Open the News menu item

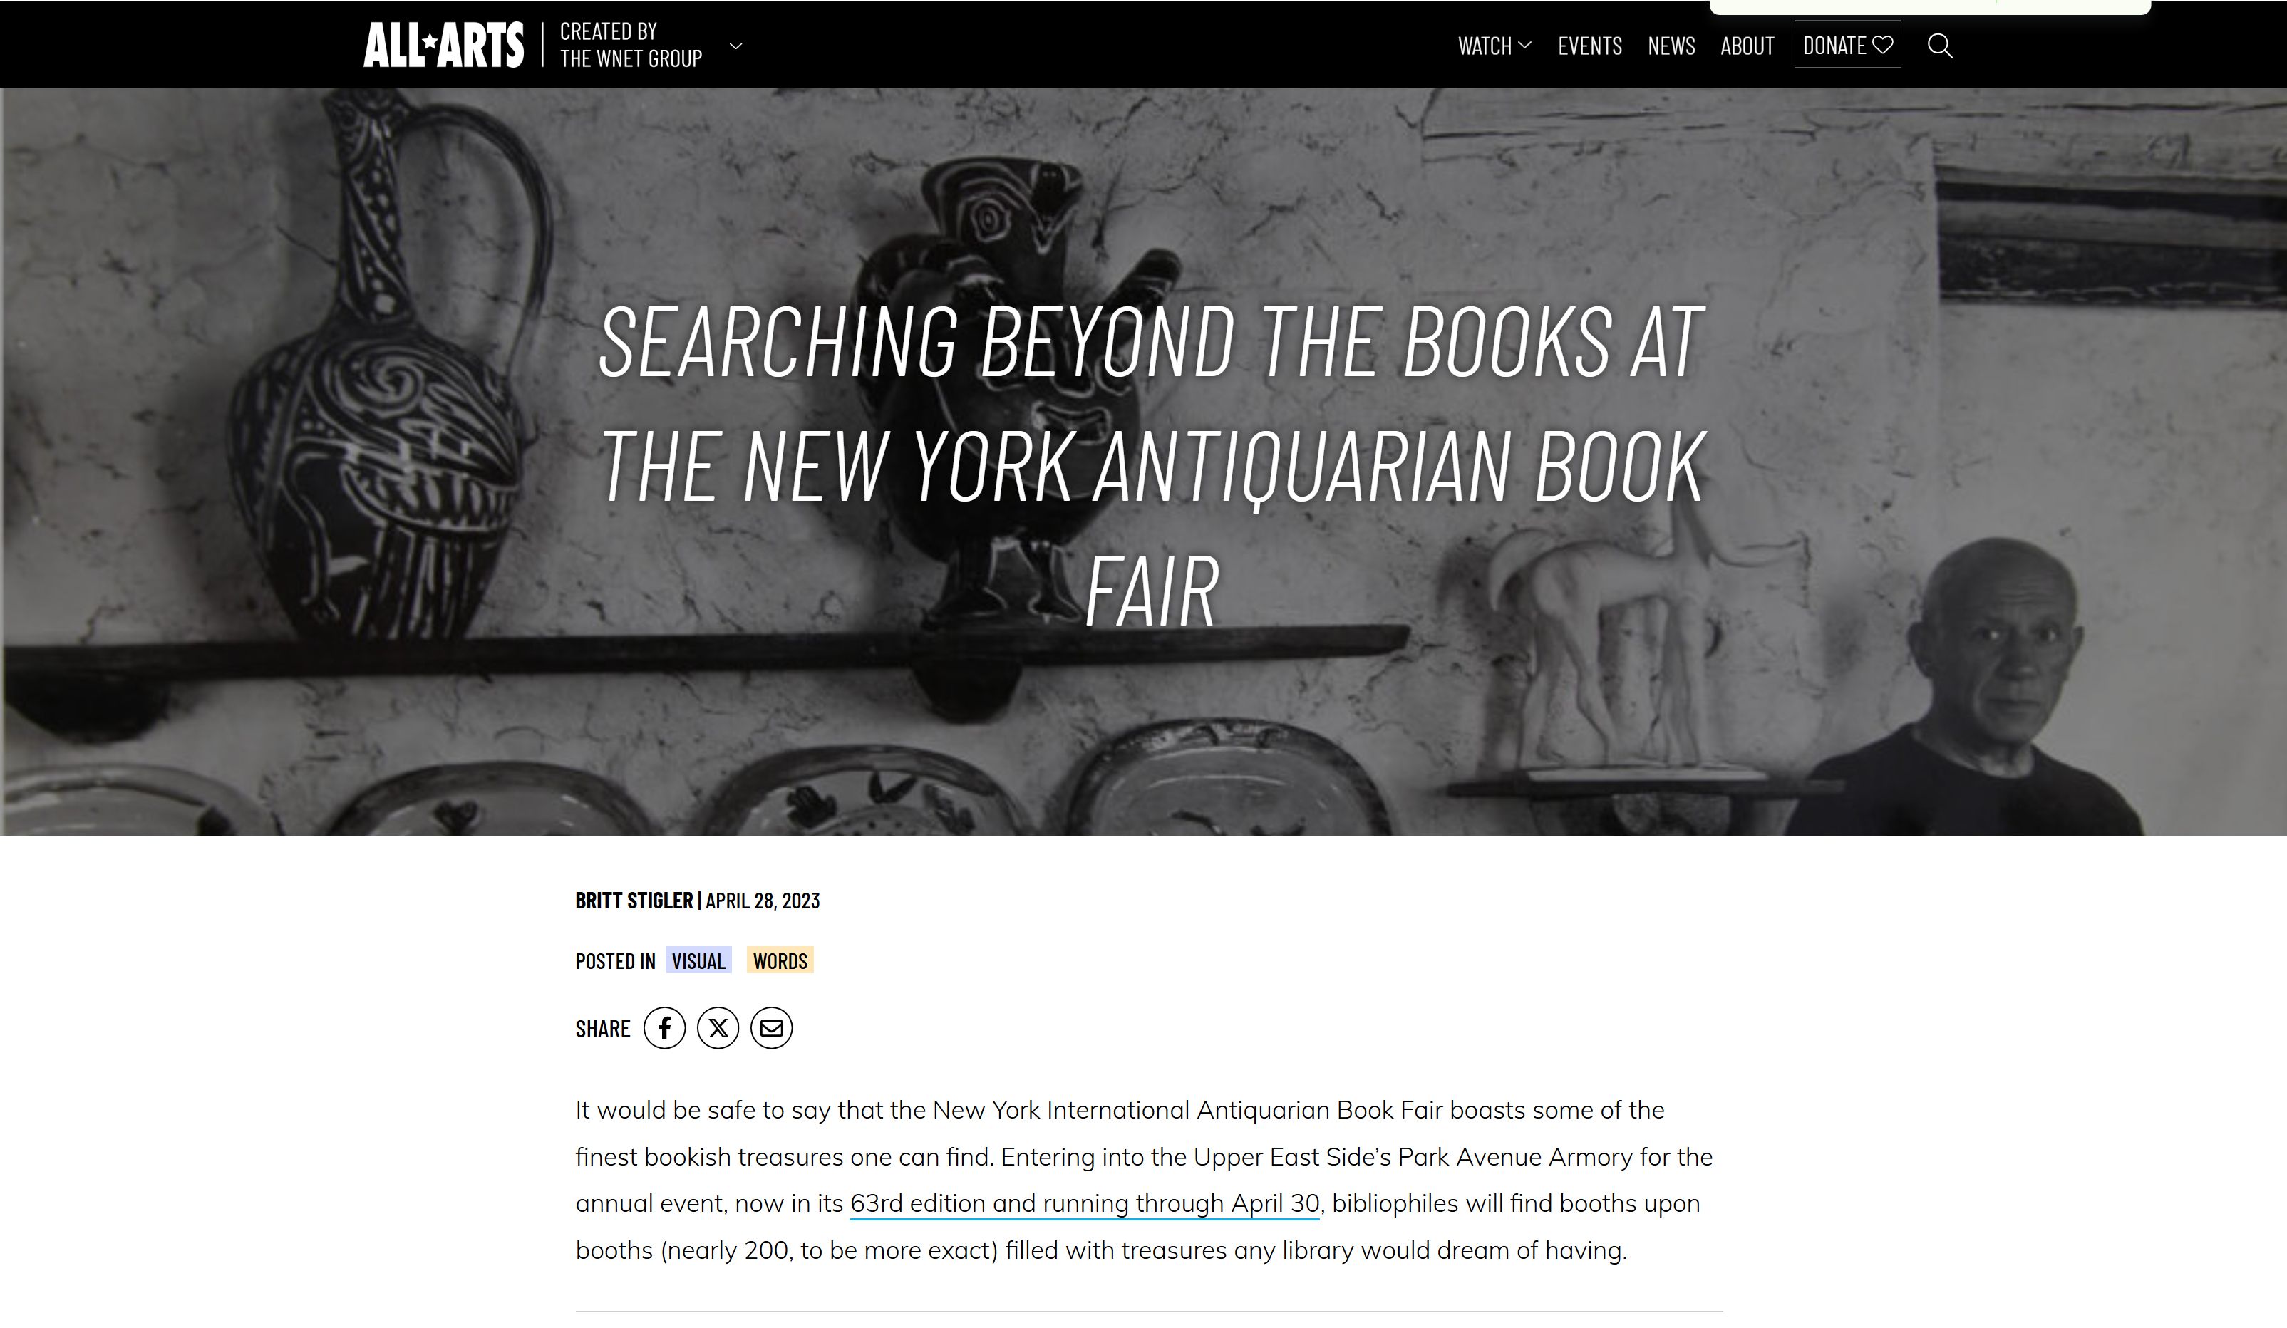coord(1672,46)
